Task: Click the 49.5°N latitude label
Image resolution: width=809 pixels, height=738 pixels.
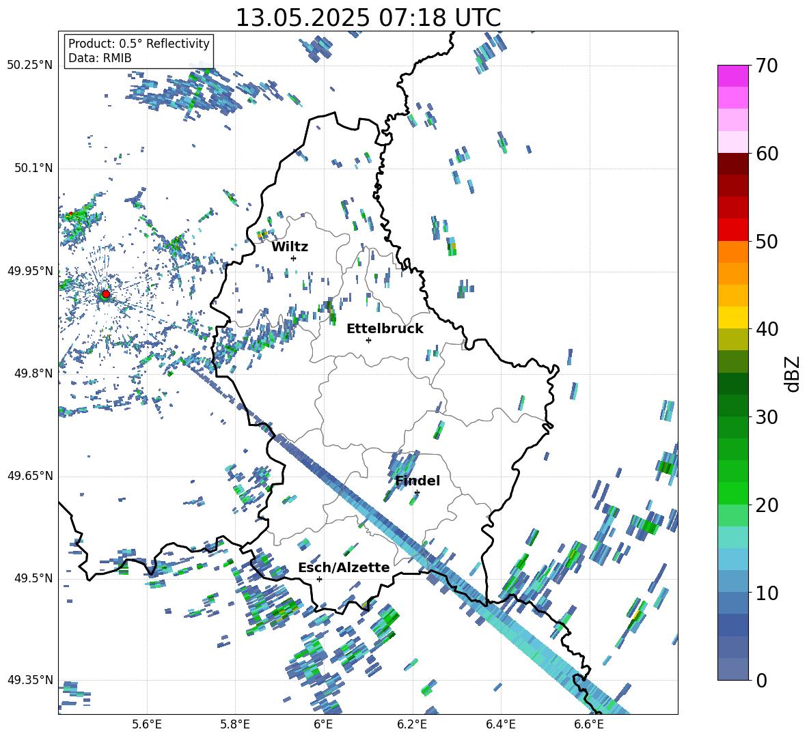Action: [x=33, y=578]
